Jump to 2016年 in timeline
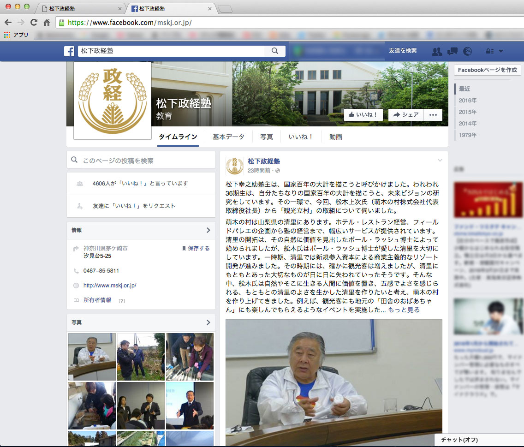524x447 pixels. 468,100
